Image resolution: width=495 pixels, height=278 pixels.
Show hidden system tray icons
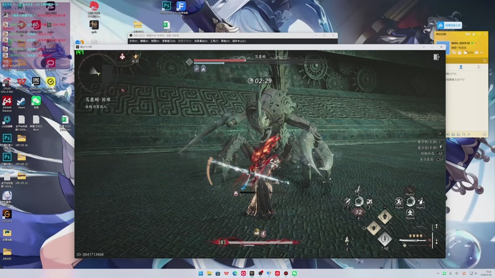pyautogui.click(x=438, y=273)
